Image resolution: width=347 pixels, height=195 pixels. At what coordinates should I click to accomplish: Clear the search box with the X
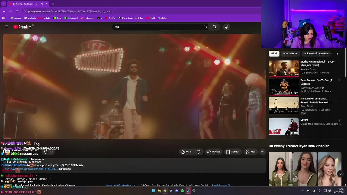[x=205, y=27]
